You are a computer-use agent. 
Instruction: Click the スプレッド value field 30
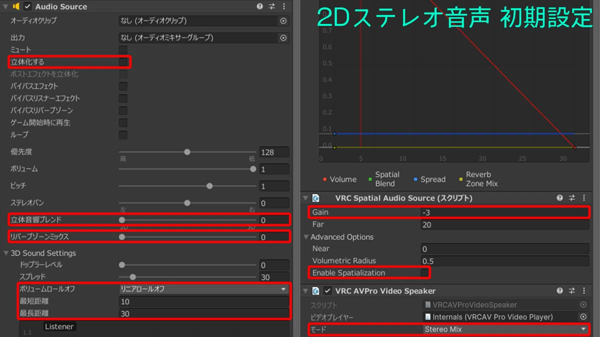[x=274, y=278]
